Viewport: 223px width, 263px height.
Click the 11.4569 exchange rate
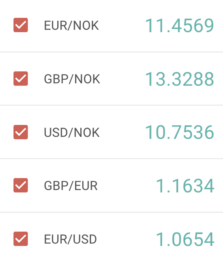pyautogui.click(x=180, y=25)
